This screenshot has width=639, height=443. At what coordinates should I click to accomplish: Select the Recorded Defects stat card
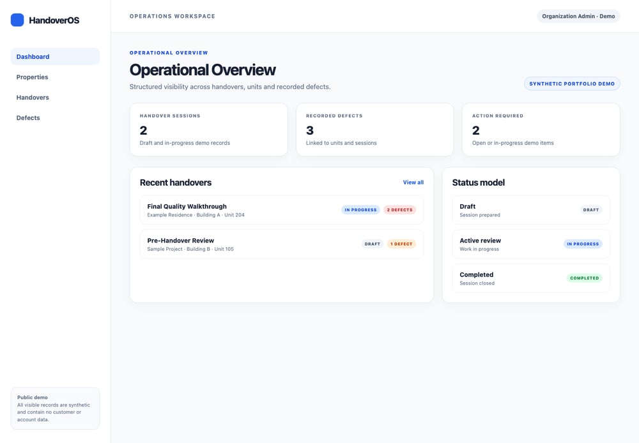click(375, 130)
